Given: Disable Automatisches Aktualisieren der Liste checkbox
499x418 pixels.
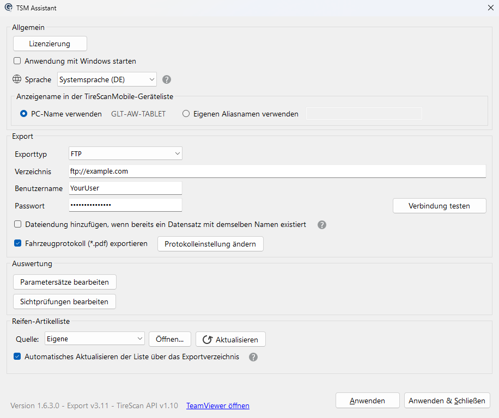Looking at the screenshot, I should (17, 357).
